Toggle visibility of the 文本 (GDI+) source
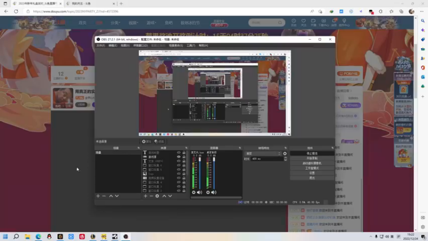 pos(179,161)
